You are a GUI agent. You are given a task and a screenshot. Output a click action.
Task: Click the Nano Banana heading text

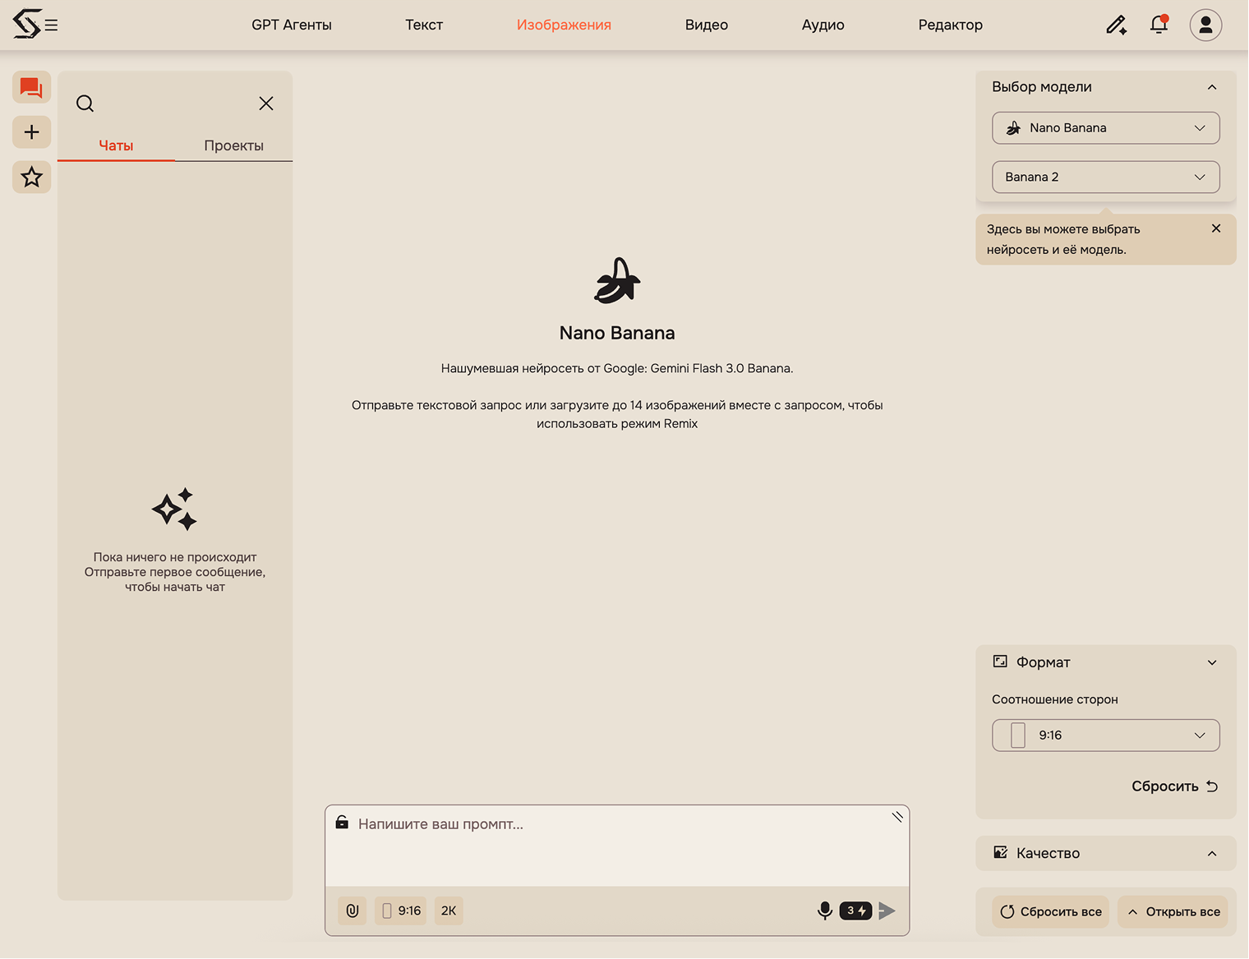(x=617, y=333)
